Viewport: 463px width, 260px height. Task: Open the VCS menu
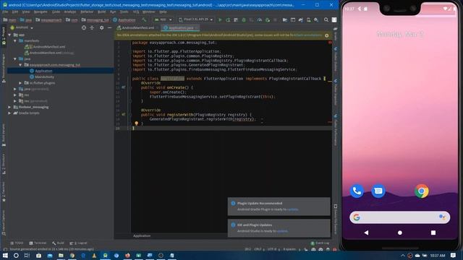click(136, 12)
